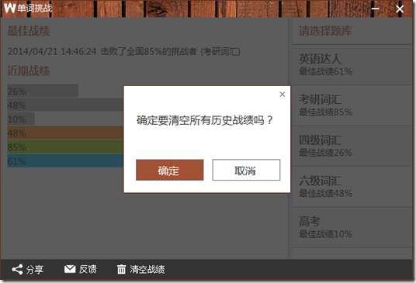Click the W app logo
Screen dimensions: 416x283
tap(10, 9)
